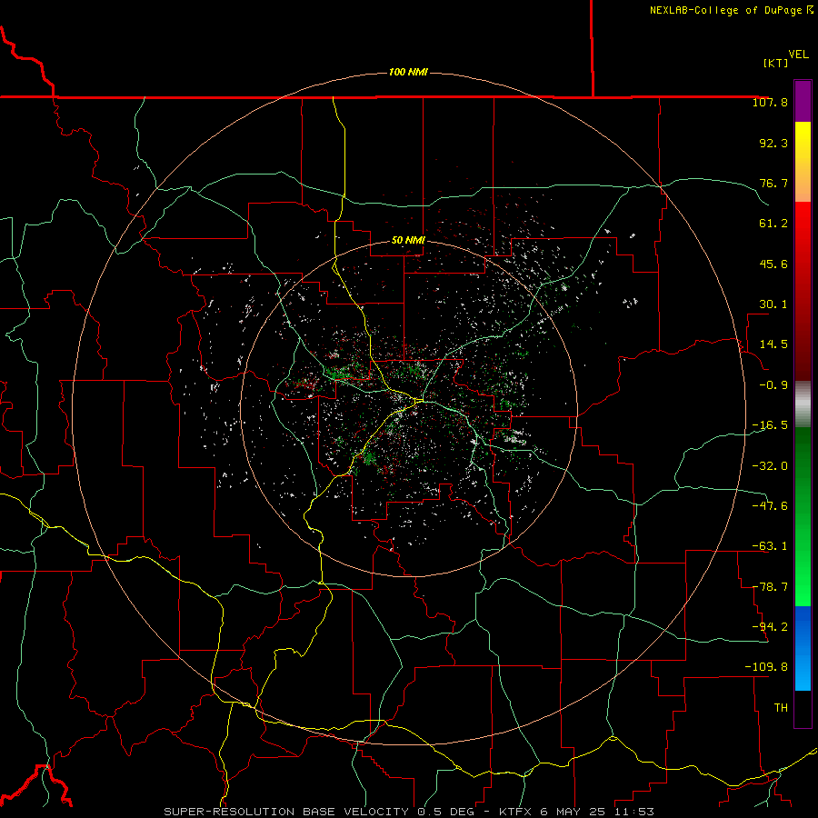The height and width of the screenshot is (818, 818).
Task: Click the -109.8 legend value
Action: 766,667
